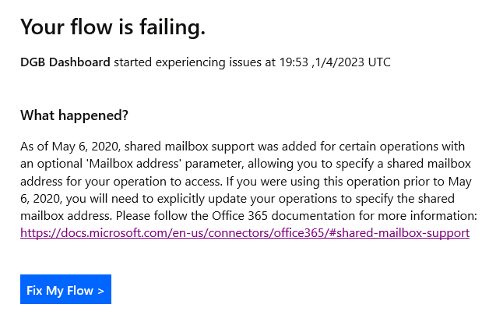The image size is (489, 322).
Task: Click the quoted 'Mailbox address' parameter text
Action: tap(135, 164)
